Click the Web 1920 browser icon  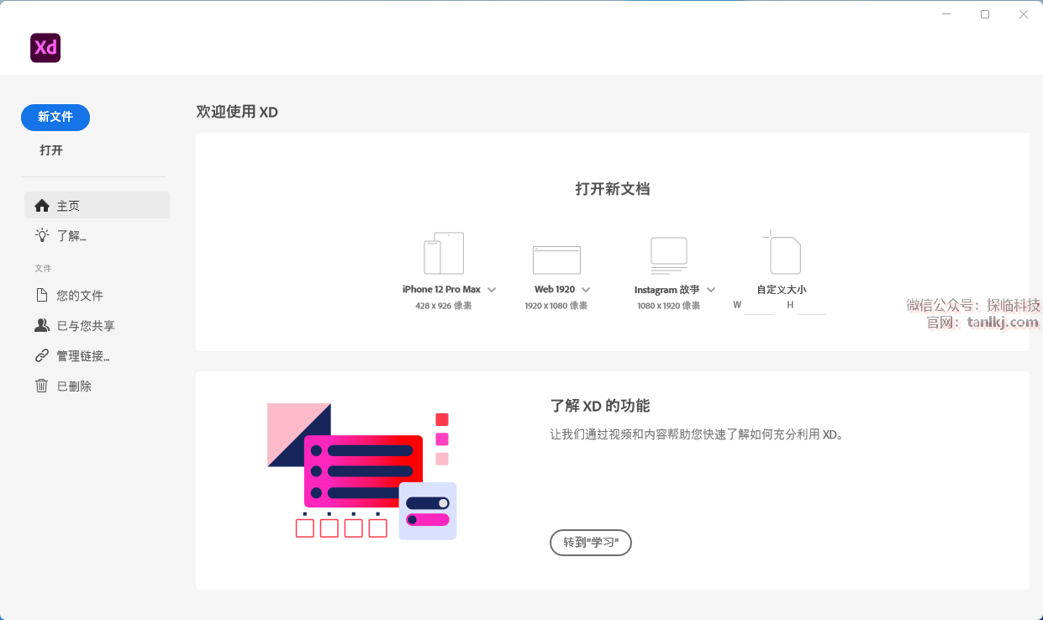(x=556, y=260)
